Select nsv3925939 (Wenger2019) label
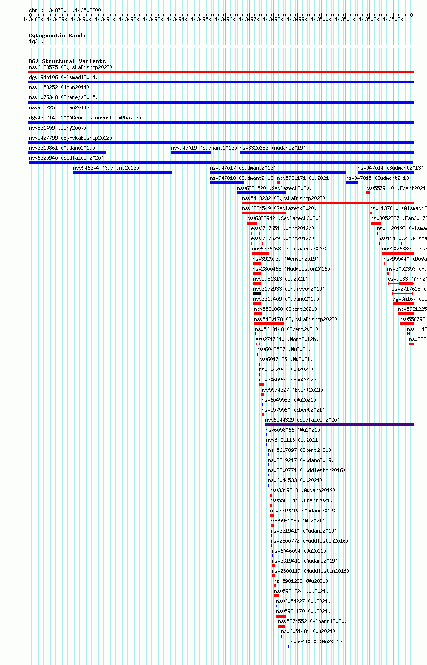The width and height of the screenshot is (427, 665). (x=286, y=259)
